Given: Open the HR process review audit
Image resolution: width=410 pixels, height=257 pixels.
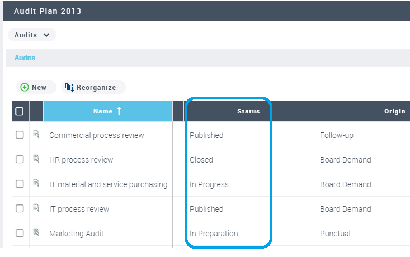Looking at the screenshot, I should point(81,160).
